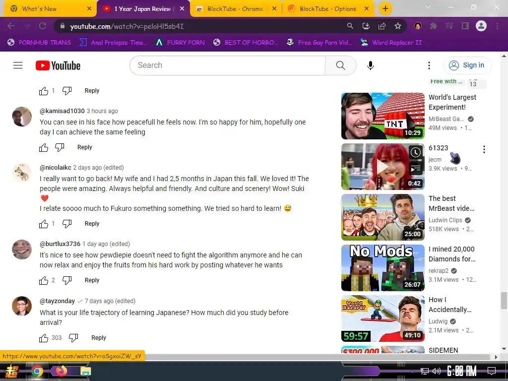Like the comment by @kamisad1030
This screenshot has width=508, height=381.
click(x=44, y=148)
